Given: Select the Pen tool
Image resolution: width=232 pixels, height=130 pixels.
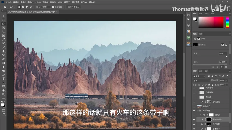Looking at the screenshot, I should point(4,75).
